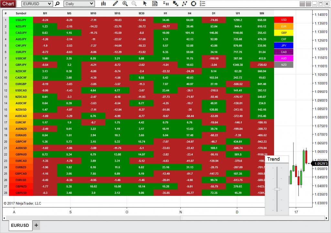Open the strategies icon in toolbar

click(x=176, y=4)
